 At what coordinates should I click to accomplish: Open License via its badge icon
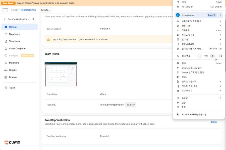[x=6, y=77]
